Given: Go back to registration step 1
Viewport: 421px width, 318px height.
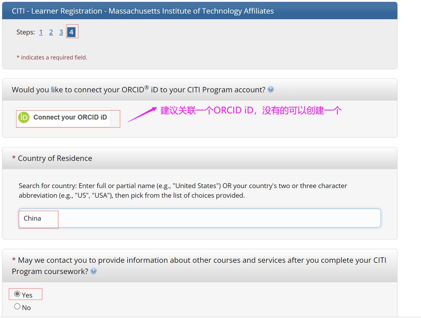Looking at the screenshot, I should (x=41, y=32).
